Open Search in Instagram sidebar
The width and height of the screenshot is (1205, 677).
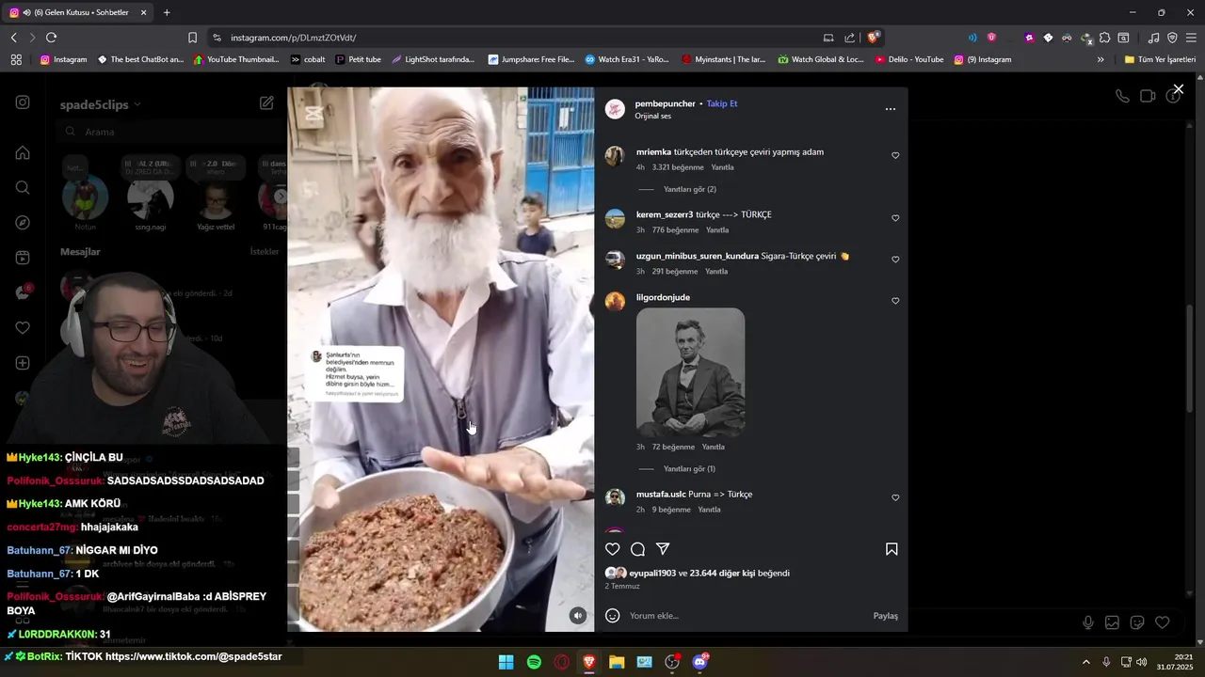pos(23,187)
